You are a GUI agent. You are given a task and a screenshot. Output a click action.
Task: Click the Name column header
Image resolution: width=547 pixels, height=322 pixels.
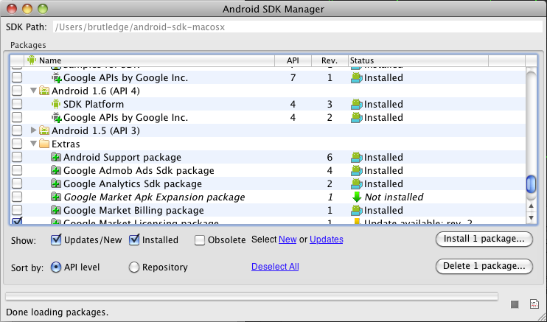tap(150, 60)
